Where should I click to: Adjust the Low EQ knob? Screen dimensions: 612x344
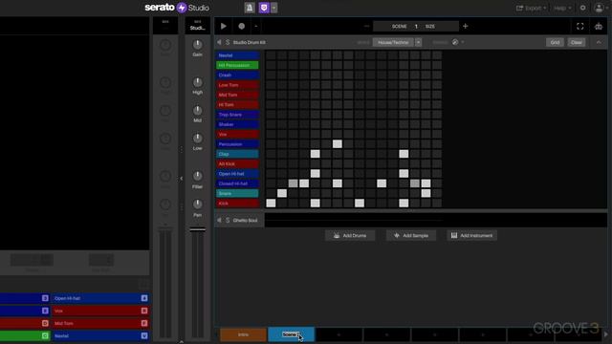point(198,139)
